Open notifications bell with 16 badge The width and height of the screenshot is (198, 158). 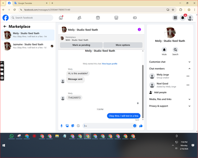[183, 18]
